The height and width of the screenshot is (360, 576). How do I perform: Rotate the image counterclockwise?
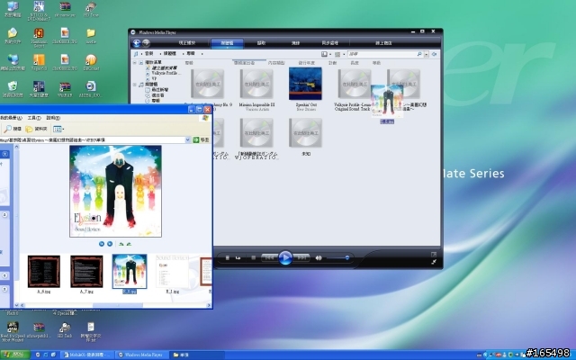click(x=129, y=244)
